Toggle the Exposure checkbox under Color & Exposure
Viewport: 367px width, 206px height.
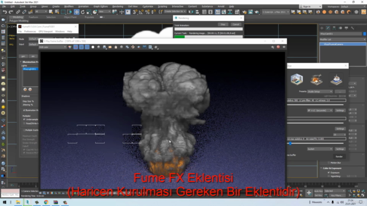pos(329,172)
